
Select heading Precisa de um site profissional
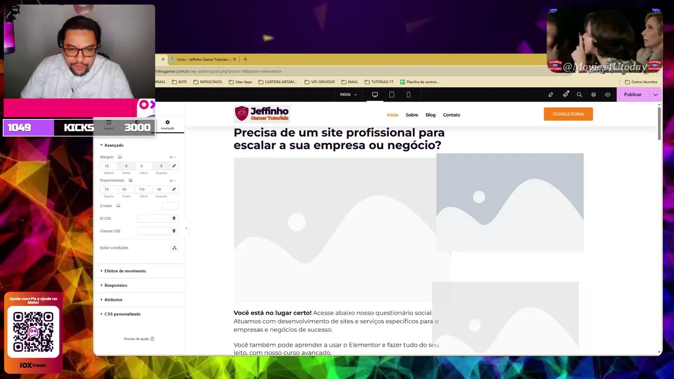(339, 139)
